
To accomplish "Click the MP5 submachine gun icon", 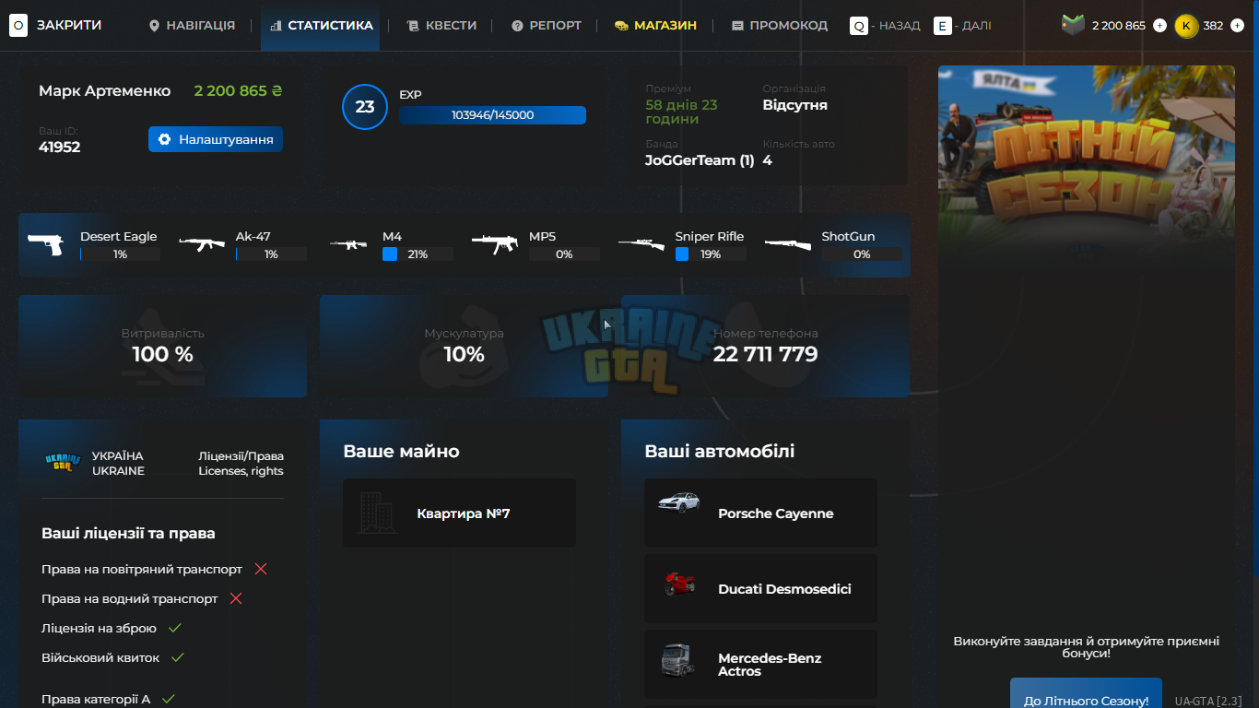I will (495, 244).
